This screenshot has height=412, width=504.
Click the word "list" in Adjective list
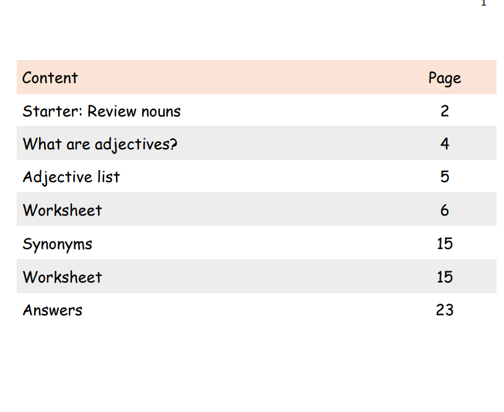click(x=108, y=177)
